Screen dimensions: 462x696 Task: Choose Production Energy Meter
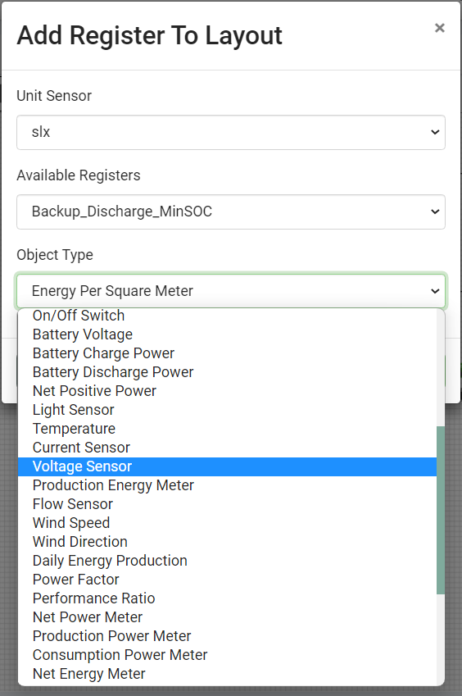point(228,485)
